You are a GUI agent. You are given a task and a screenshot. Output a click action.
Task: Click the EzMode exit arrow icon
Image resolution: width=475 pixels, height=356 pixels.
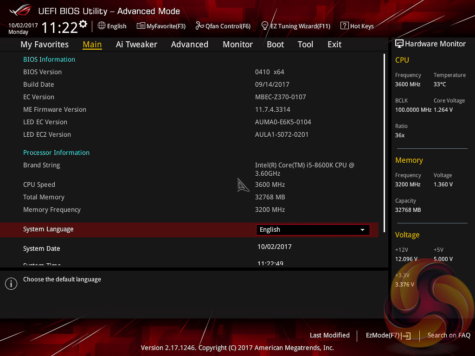click(406, 336)
